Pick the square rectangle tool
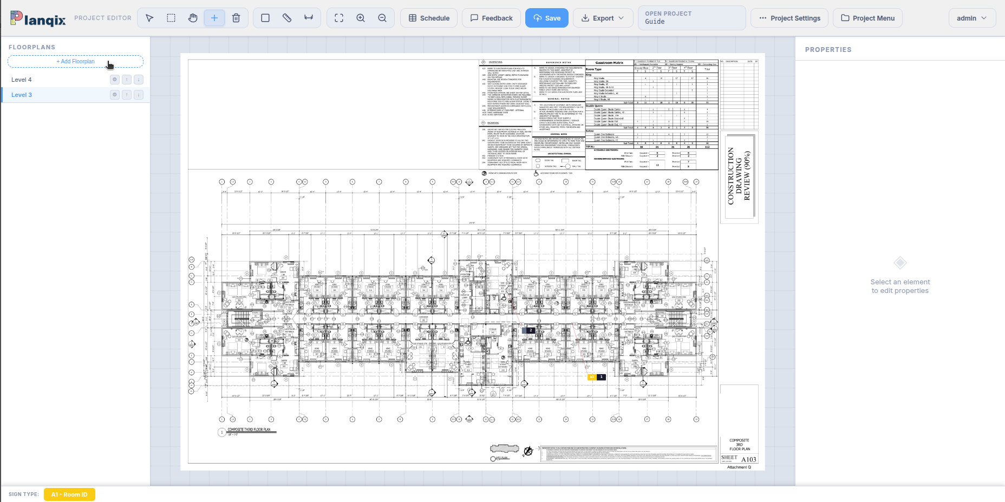The height and width of the screenshot is (502, 1005). 265,18
